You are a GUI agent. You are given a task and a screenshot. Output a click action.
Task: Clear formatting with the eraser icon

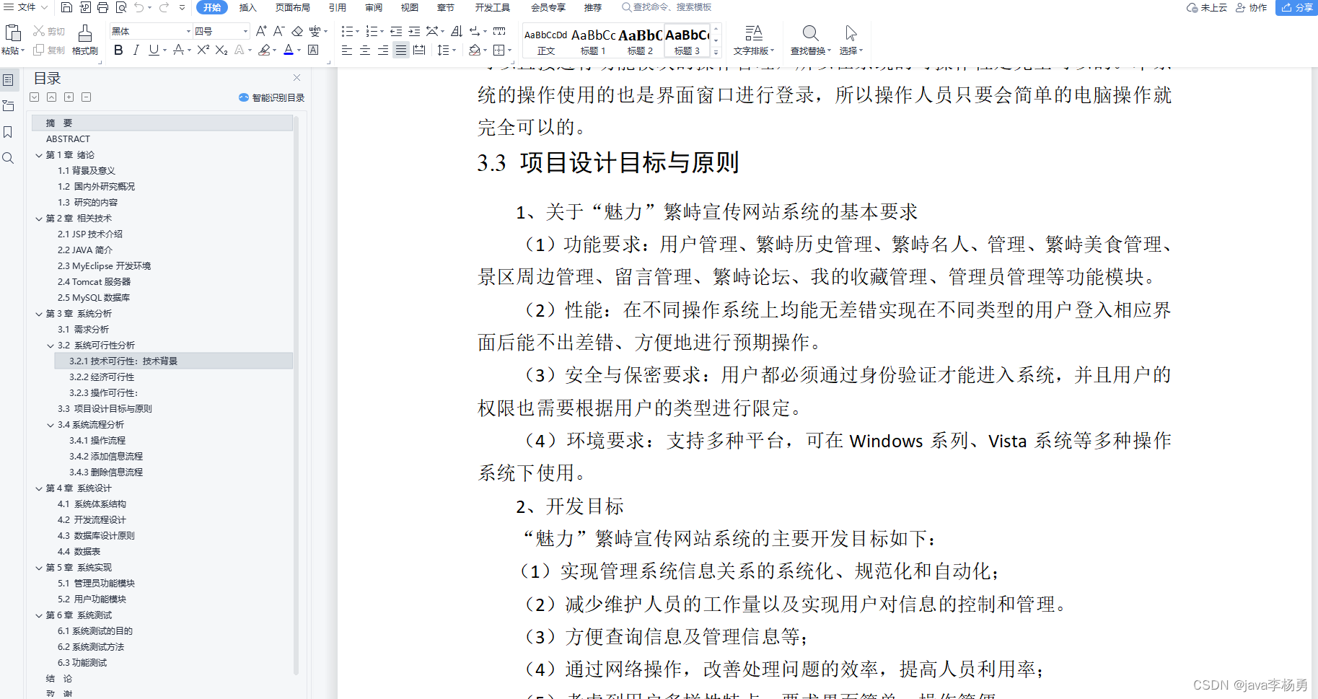[297, 31]
